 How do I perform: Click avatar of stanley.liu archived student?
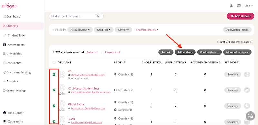pos(62,74)
